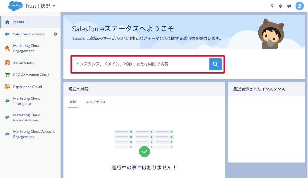Open the user profile avatar
Screen dimensions: 308x178
pos(300,6)
